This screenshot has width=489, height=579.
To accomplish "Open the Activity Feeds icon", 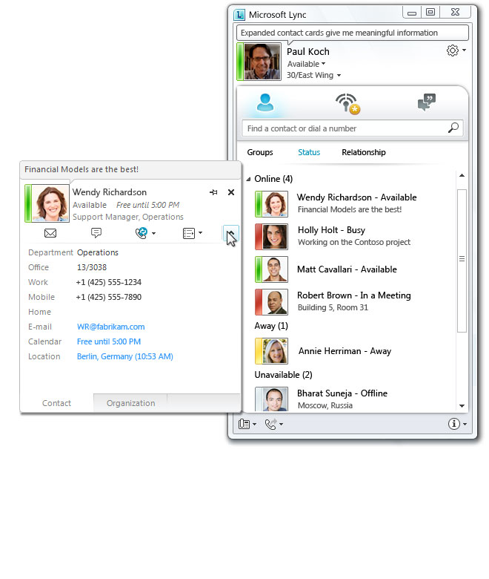I will tap(347, 104).
